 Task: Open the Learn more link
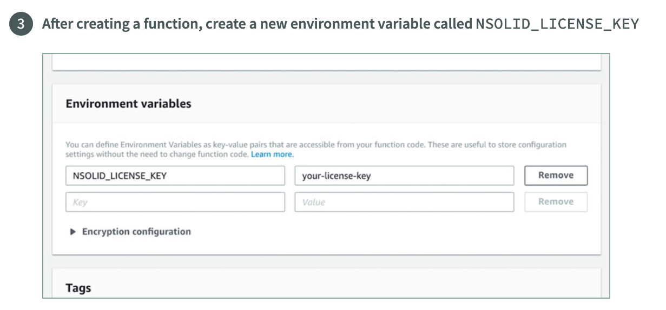click(272, 154)
